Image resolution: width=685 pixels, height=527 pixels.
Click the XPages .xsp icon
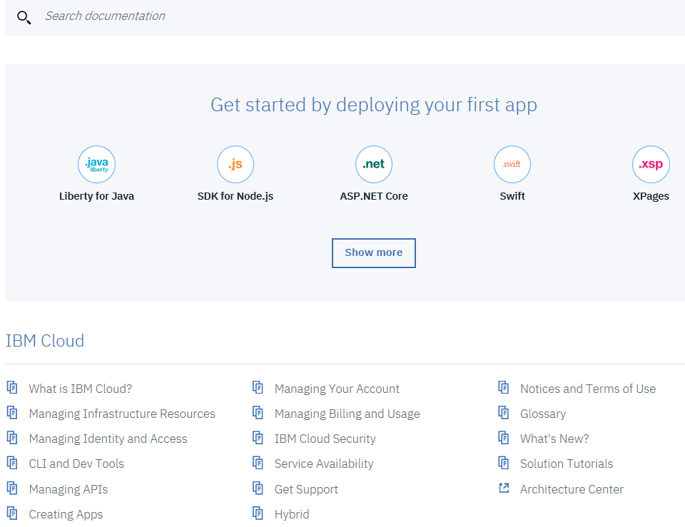point(651,164)
